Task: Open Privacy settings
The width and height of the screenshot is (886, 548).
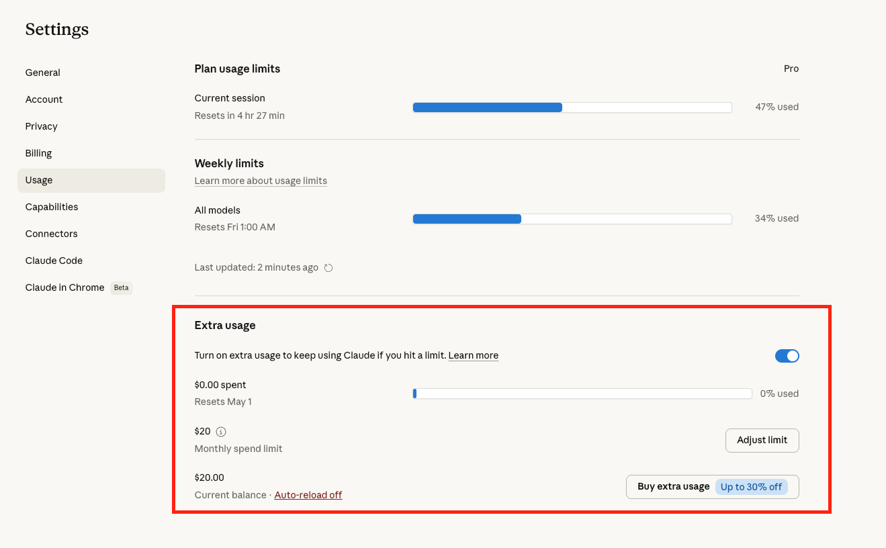Action: coord(42,126)
